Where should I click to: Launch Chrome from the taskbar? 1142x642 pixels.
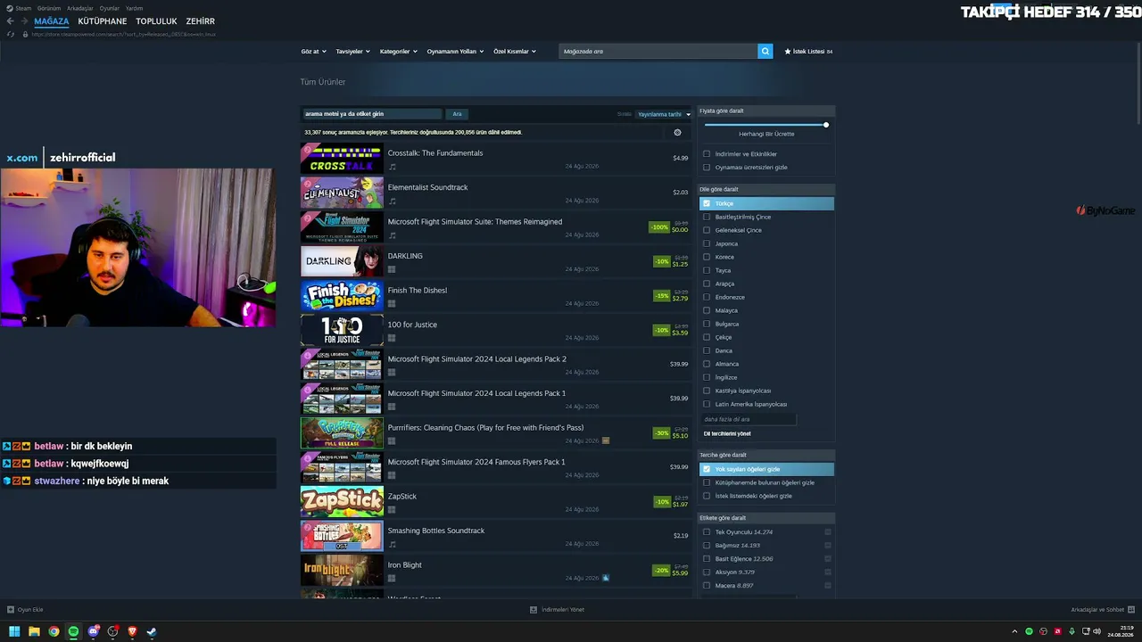54,631
